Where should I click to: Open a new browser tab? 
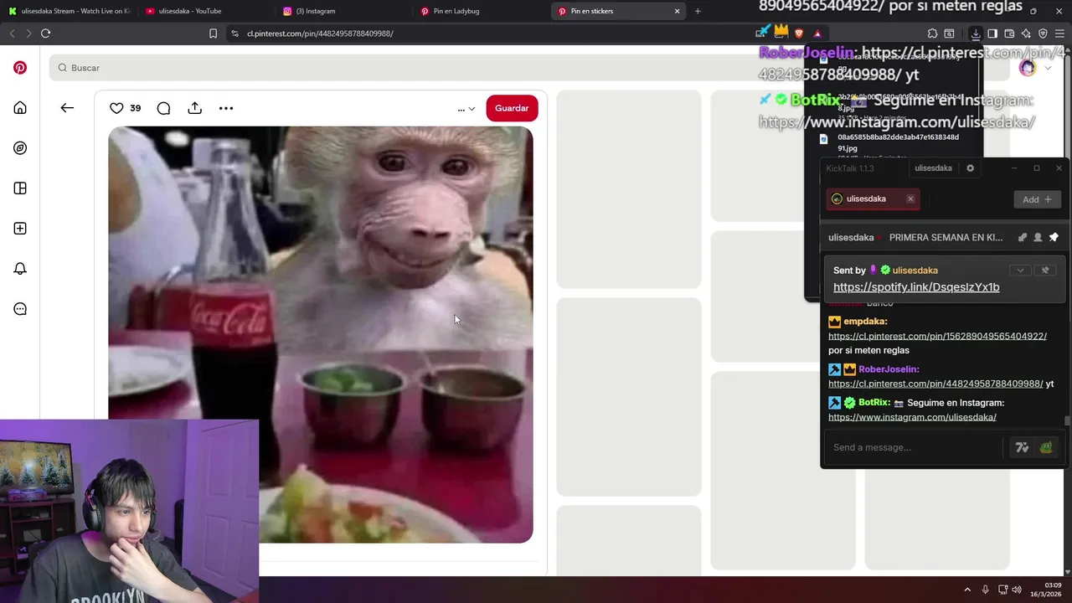point(698,11)
